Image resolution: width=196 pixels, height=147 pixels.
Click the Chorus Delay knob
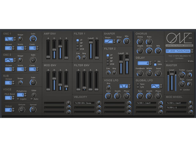click(140, 42)
